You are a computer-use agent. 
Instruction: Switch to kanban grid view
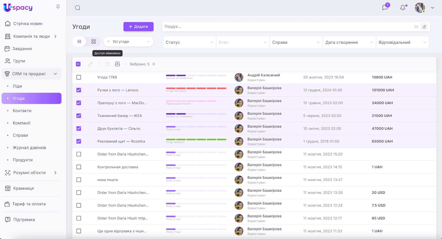tap(94, 42)
